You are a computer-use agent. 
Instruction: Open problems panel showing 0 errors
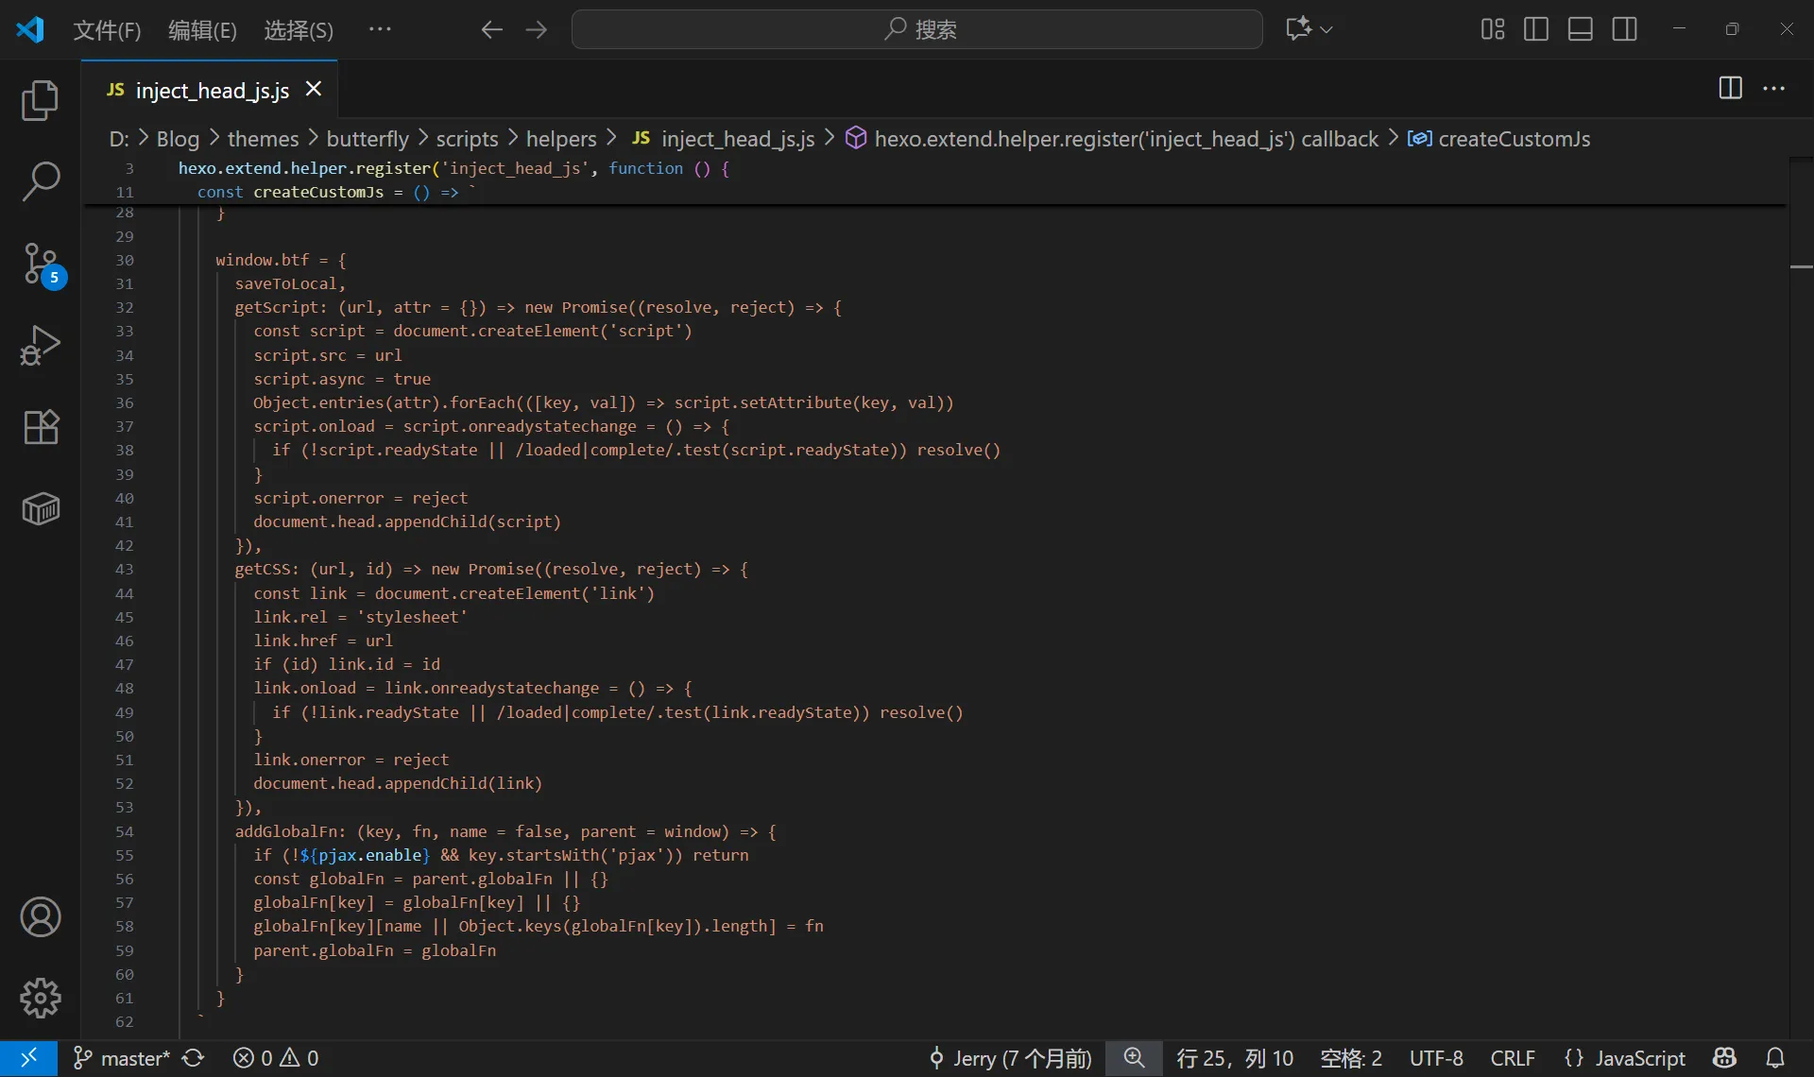tap(276, 1058)
